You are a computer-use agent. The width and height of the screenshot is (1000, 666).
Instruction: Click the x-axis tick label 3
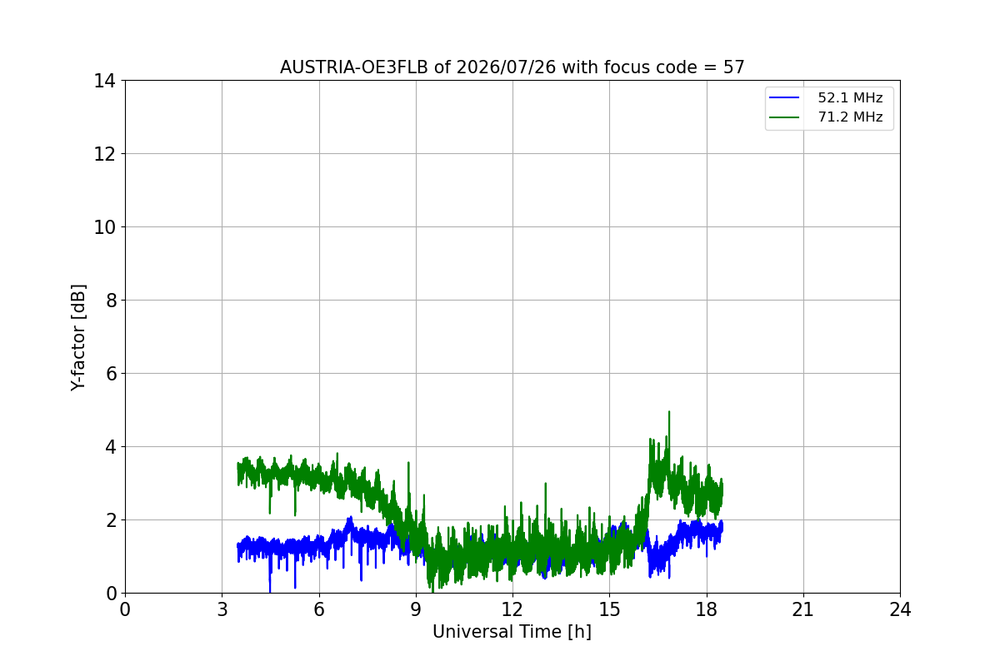222,609
